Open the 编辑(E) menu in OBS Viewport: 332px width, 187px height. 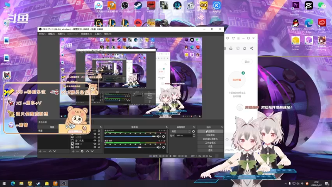(x=51, y=34)
